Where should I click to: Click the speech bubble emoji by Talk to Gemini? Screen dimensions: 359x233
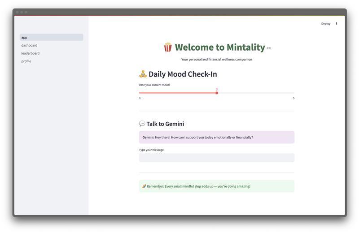pyautogui.click(x=142, y=124)
